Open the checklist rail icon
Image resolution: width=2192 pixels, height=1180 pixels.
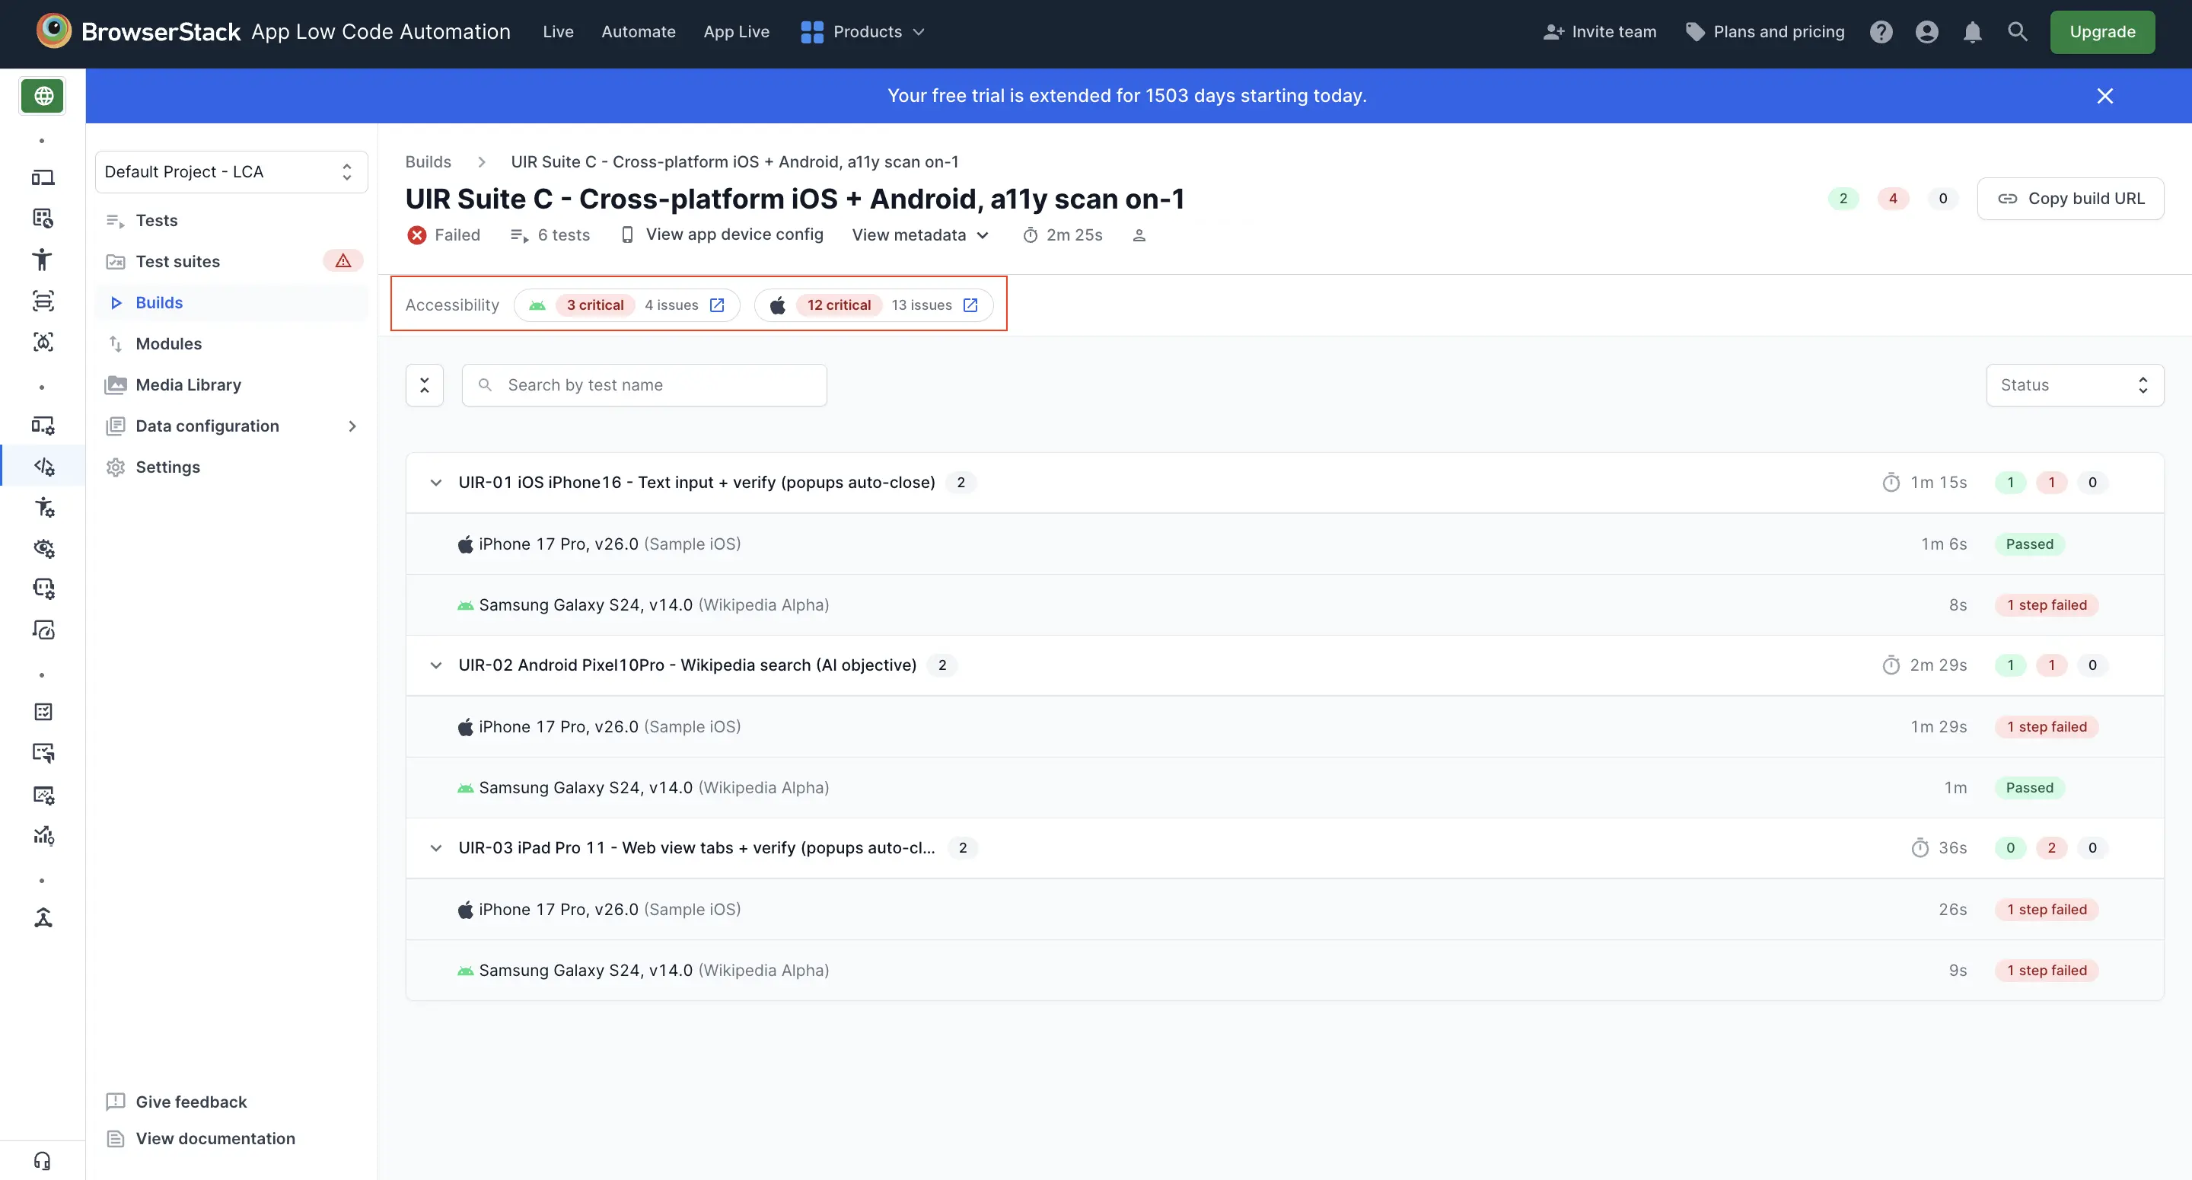coord(43,712)
